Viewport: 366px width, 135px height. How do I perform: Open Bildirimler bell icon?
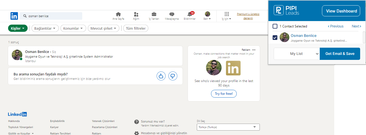coord(190,14)
